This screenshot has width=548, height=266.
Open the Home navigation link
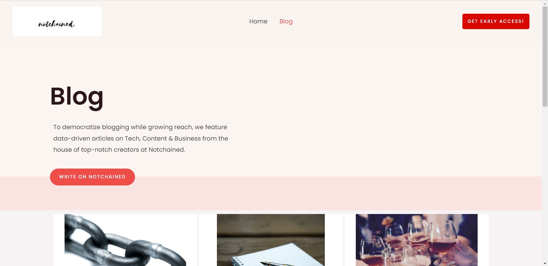[x=258, y=21]
